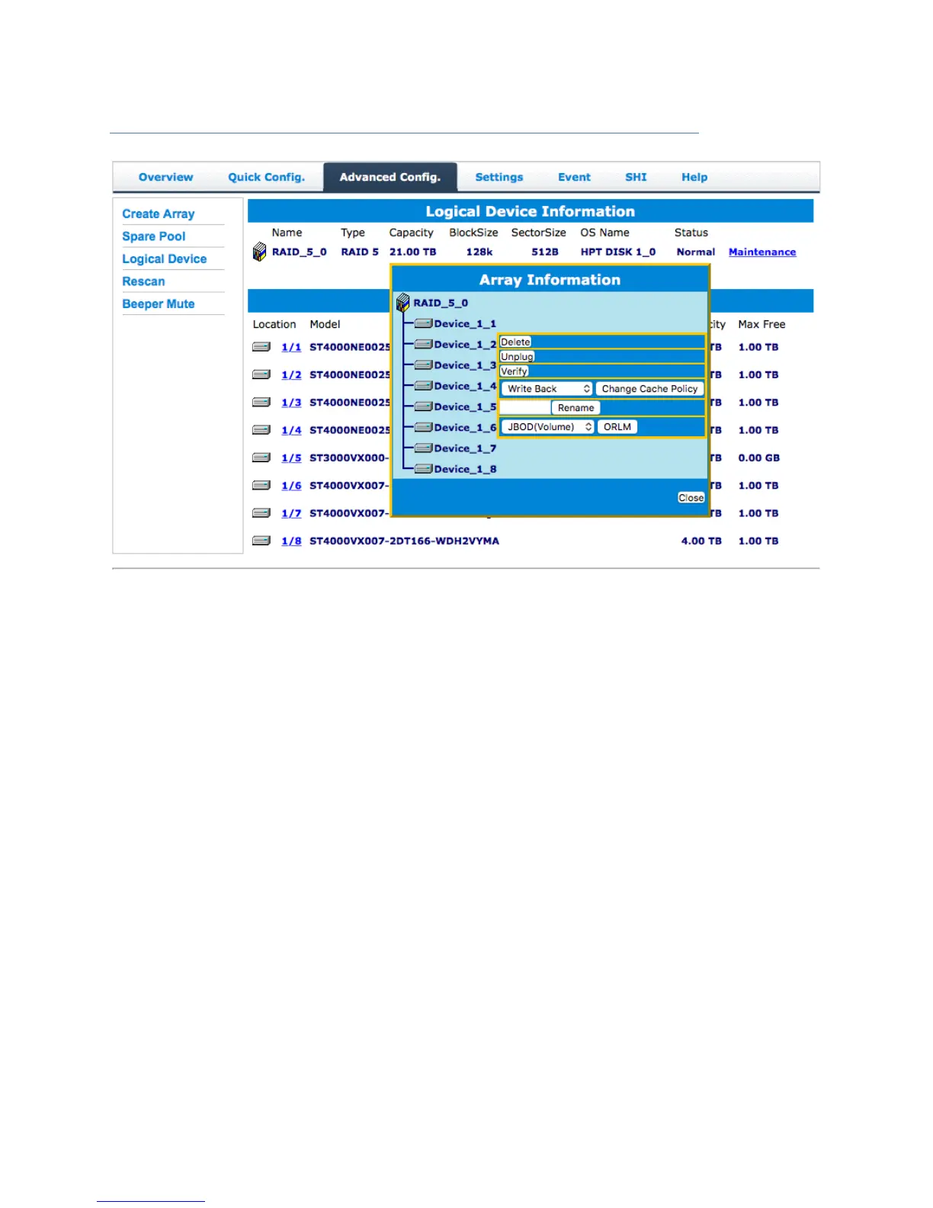Click the Device_1_7 disk icon
Screen dimensions: 933x1208
point(423,448)
